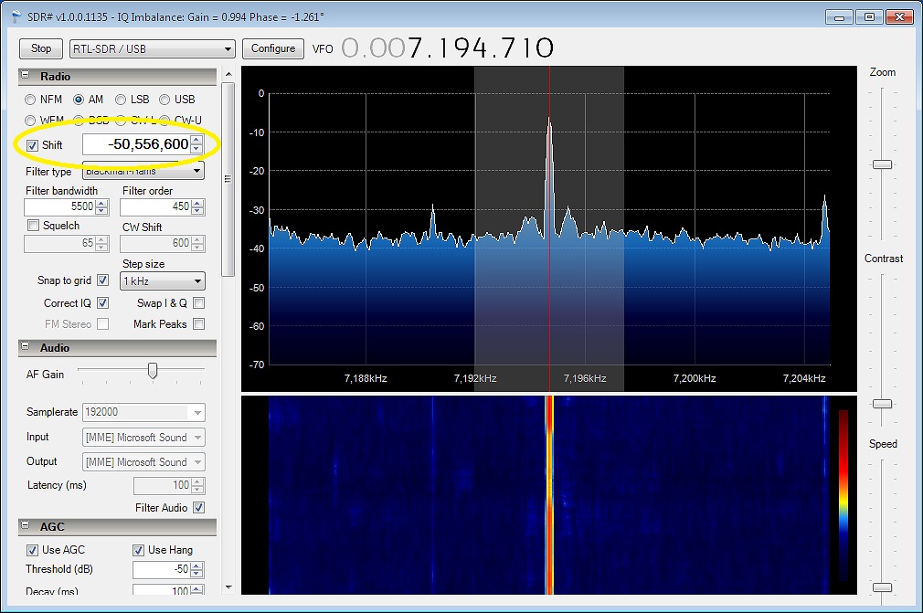Select the LSB radio mode
Screen dimensions: 923x613
[122, 100]
